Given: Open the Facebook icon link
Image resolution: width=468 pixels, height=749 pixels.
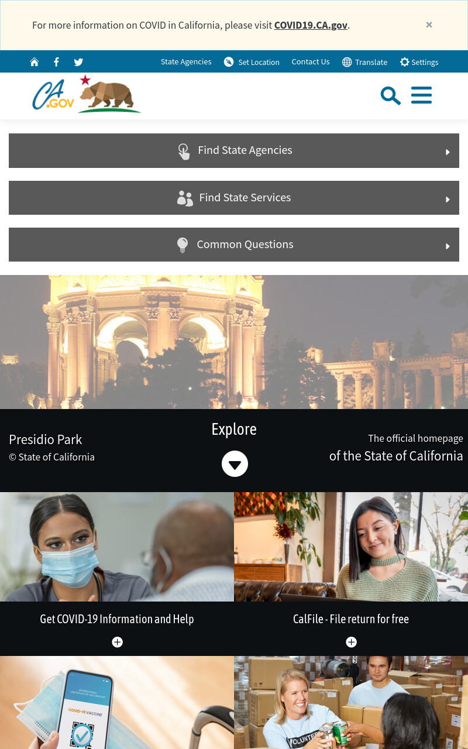Looking at the screenshot, I should click(56, 62).
